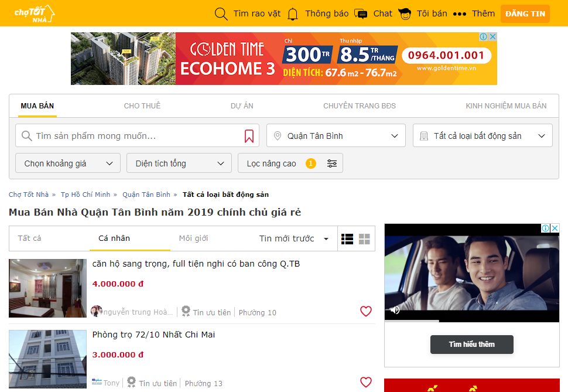The width and height of the screenshot is (568, 392).
Task: Expand the Diện tích tổng dropdown
Action: point(179,163)
